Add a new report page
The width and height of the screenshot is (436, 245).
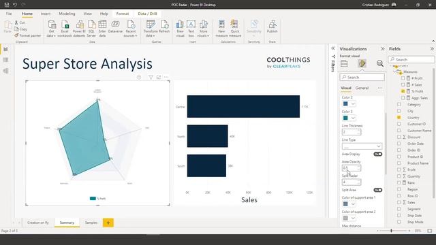tap(108, 223)
